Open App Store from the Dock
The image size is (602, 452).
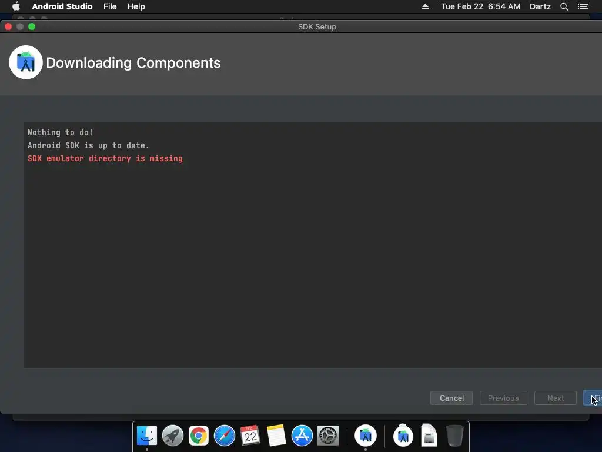click(x=302, y=436)
